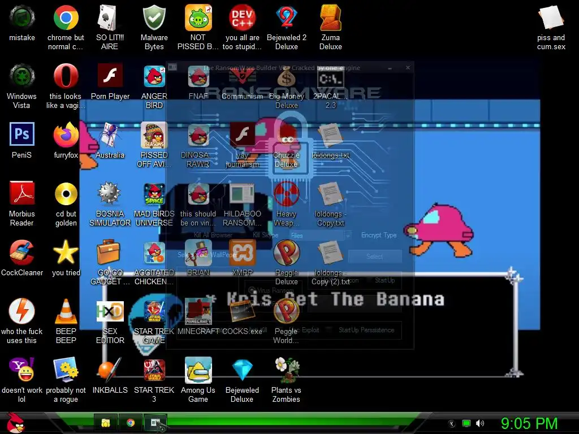This screenshot has width=579, height=434.
Task: Launch BEEP BEEP traffic cone icon
Action: [66, 311]
